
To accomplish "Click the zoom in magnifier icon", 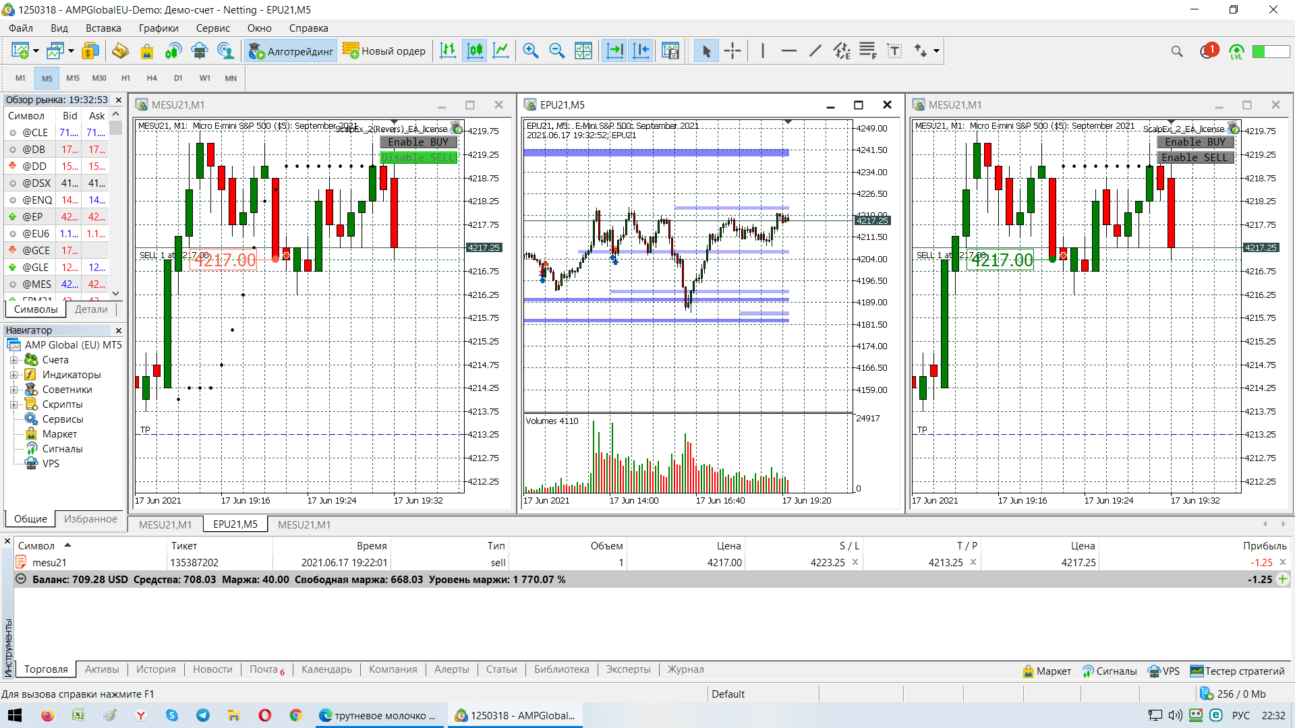I will click(531, 51).
